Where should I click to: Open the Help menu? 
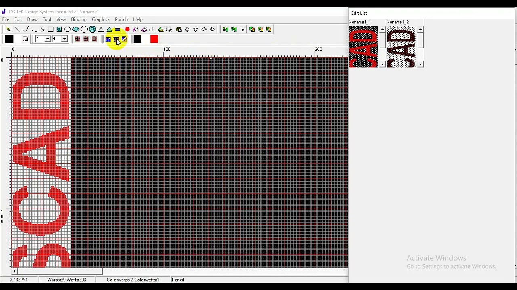(138, 19)
